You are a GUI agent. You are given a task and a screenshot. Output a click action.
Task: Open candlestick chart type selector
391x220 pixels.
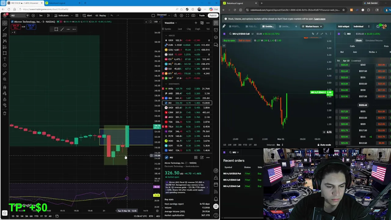coord(48,15)
